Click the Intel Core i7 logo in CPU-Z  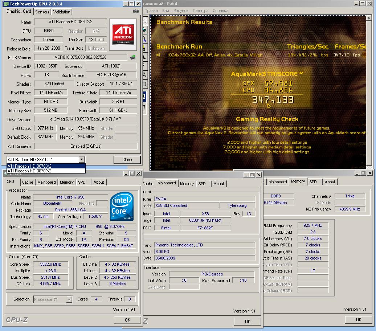[122, 207]
